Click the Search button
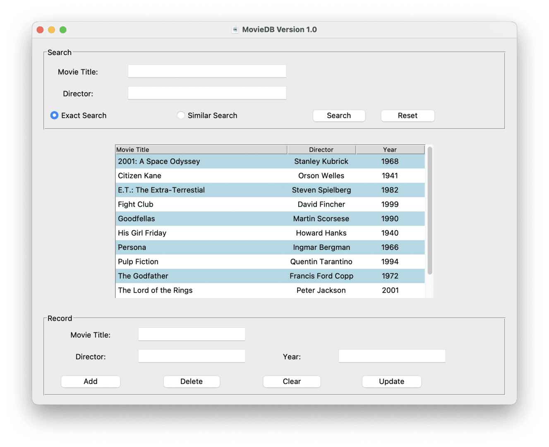 (339, 116)
